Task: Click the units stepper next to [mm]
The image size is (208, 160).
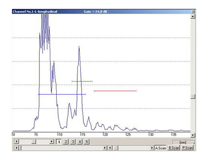Action: (194, 142)
